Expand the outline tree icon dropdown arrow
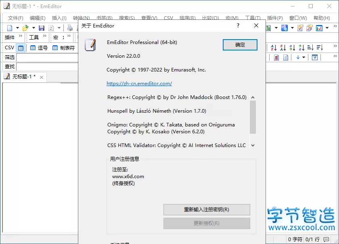Image resolution: width=339 pixels, height=244 pixels. coord(276,28)
